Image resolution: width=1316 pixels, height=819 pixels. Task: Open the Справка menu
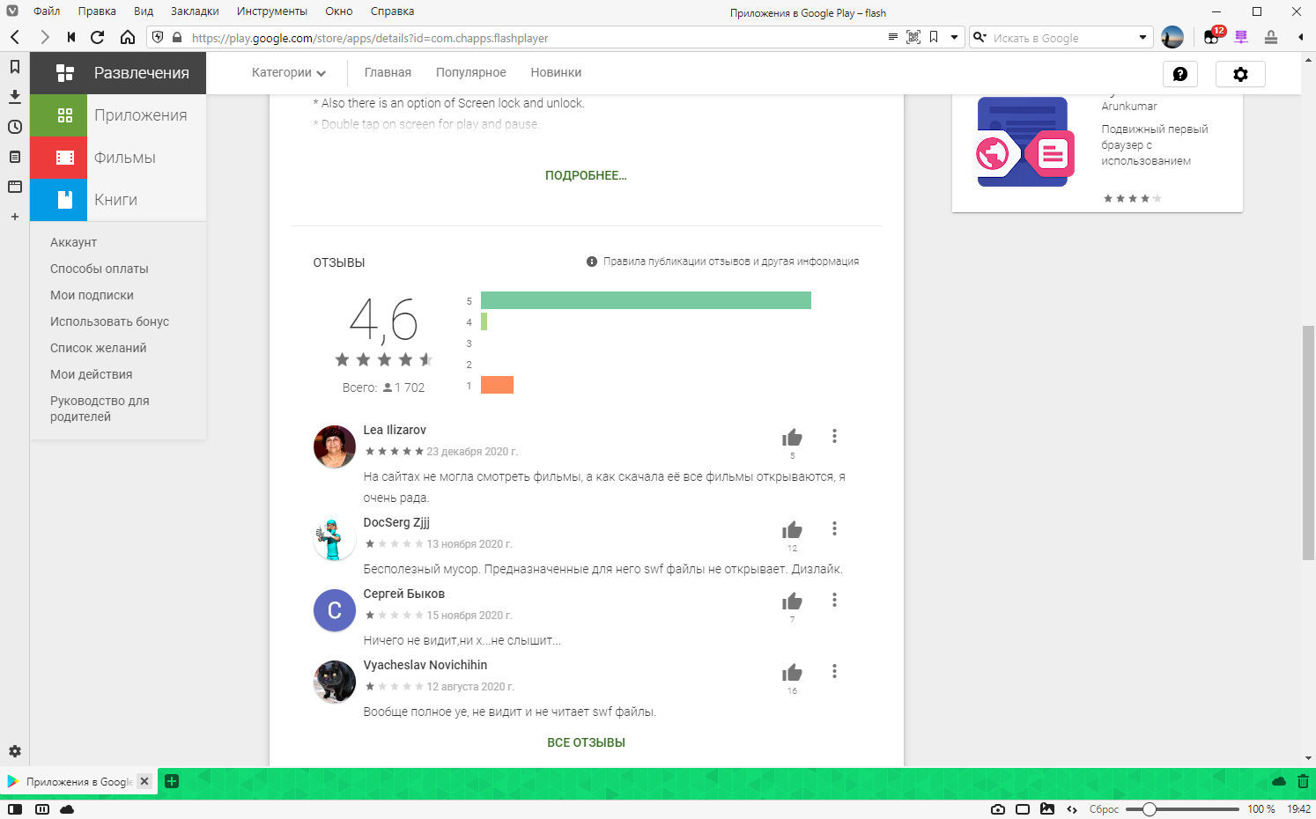[x=392, y=11]
